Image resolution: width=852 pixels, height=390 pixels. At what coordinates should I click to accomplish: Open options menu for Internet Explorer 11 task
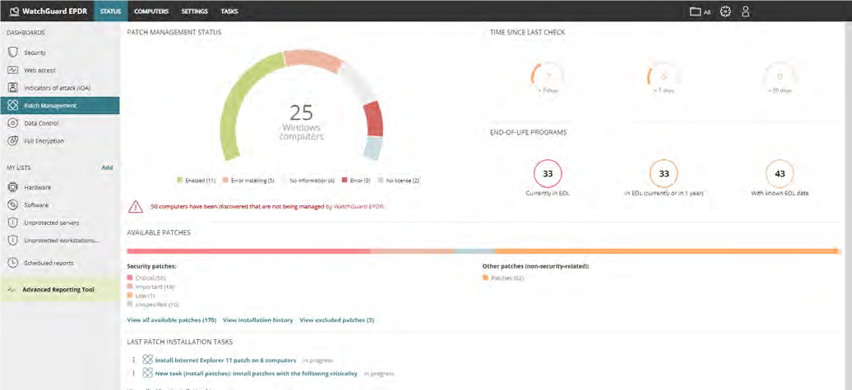pyautogui.click(x=132, y=360)
